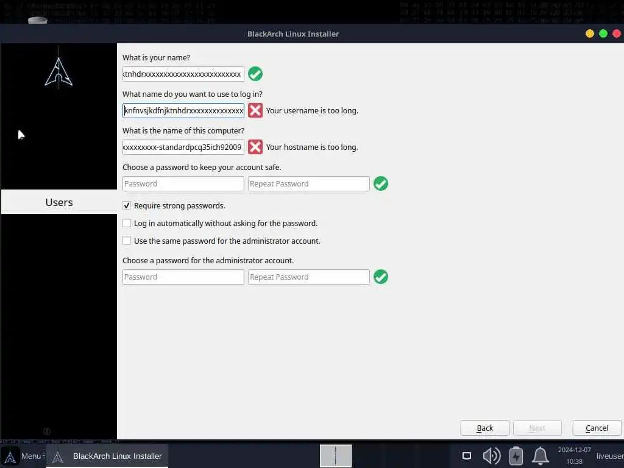Click the disabled Next button
Image resolution: width=624 pixels, height=468 pixels.
pos(537,428)
